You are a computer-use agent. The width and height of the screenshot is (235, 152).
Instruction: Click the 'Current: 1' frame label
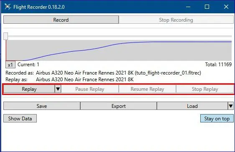(x=28, y=65)
